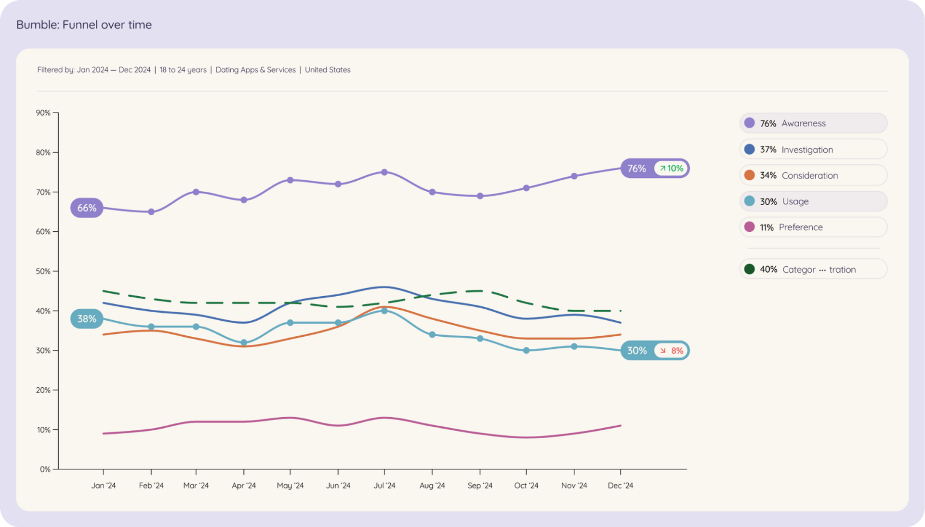Screen dimensions: 925x527
Task: Click the Preference legend pill
Action: [x=813, y=227]
